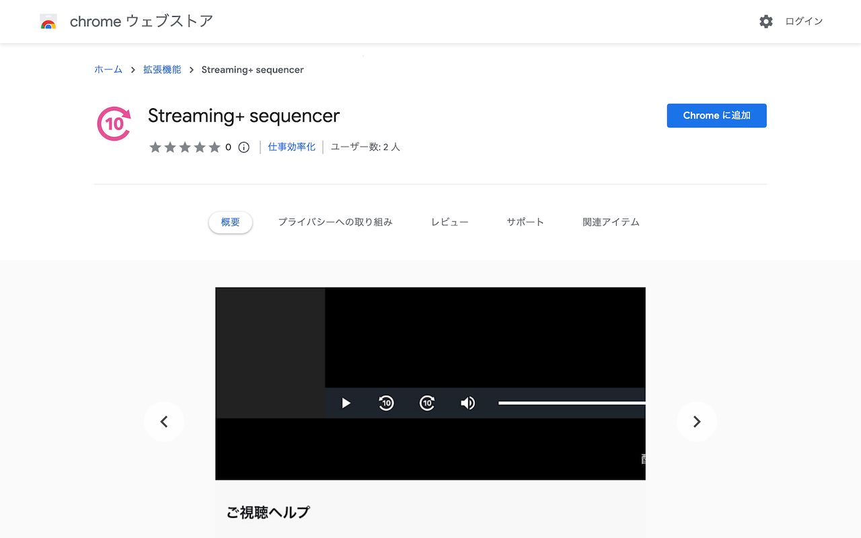Open the レビュー tab
This screenshot has height=538, width=861.
449,222
